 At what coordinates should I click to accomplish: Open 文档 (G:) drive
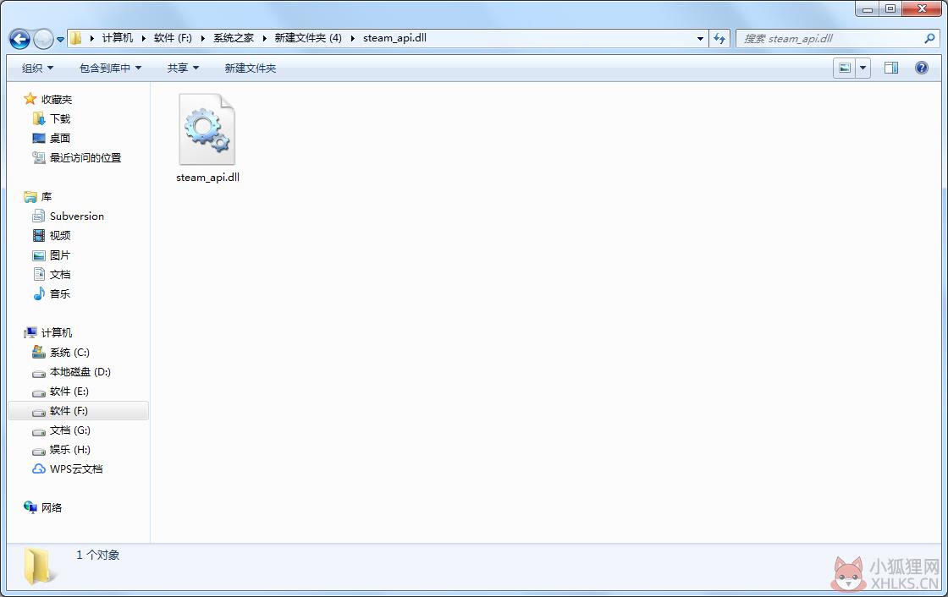click(70, 430)
